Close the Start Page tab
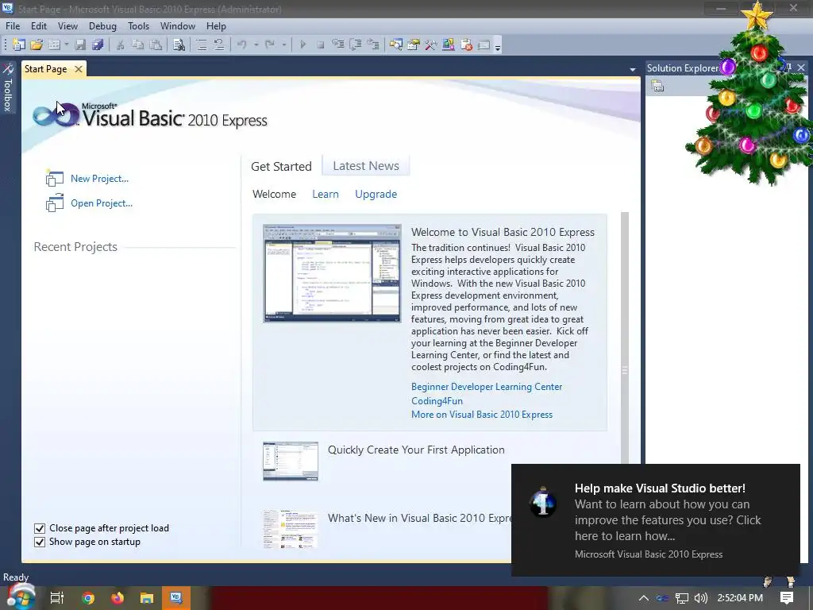Image resolution: width=813 pixels, height=610 pixels. (x=79, y=69)
